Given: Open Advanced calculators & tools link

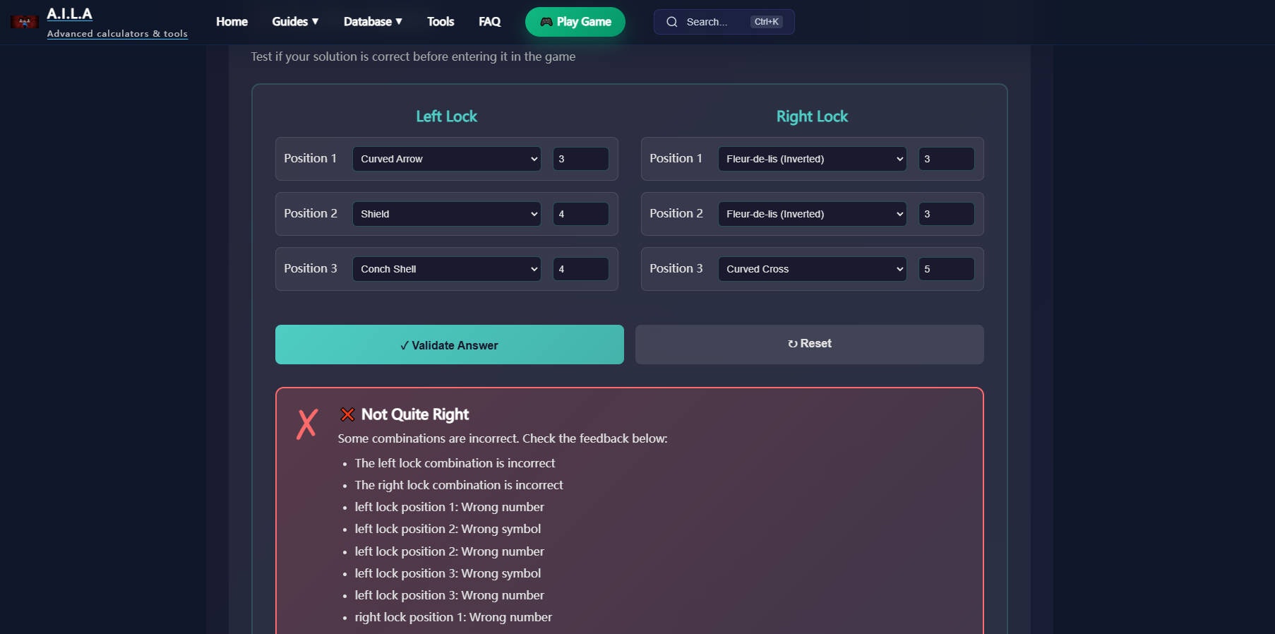Looking at the screenshot, I should (x=117, y=33).
